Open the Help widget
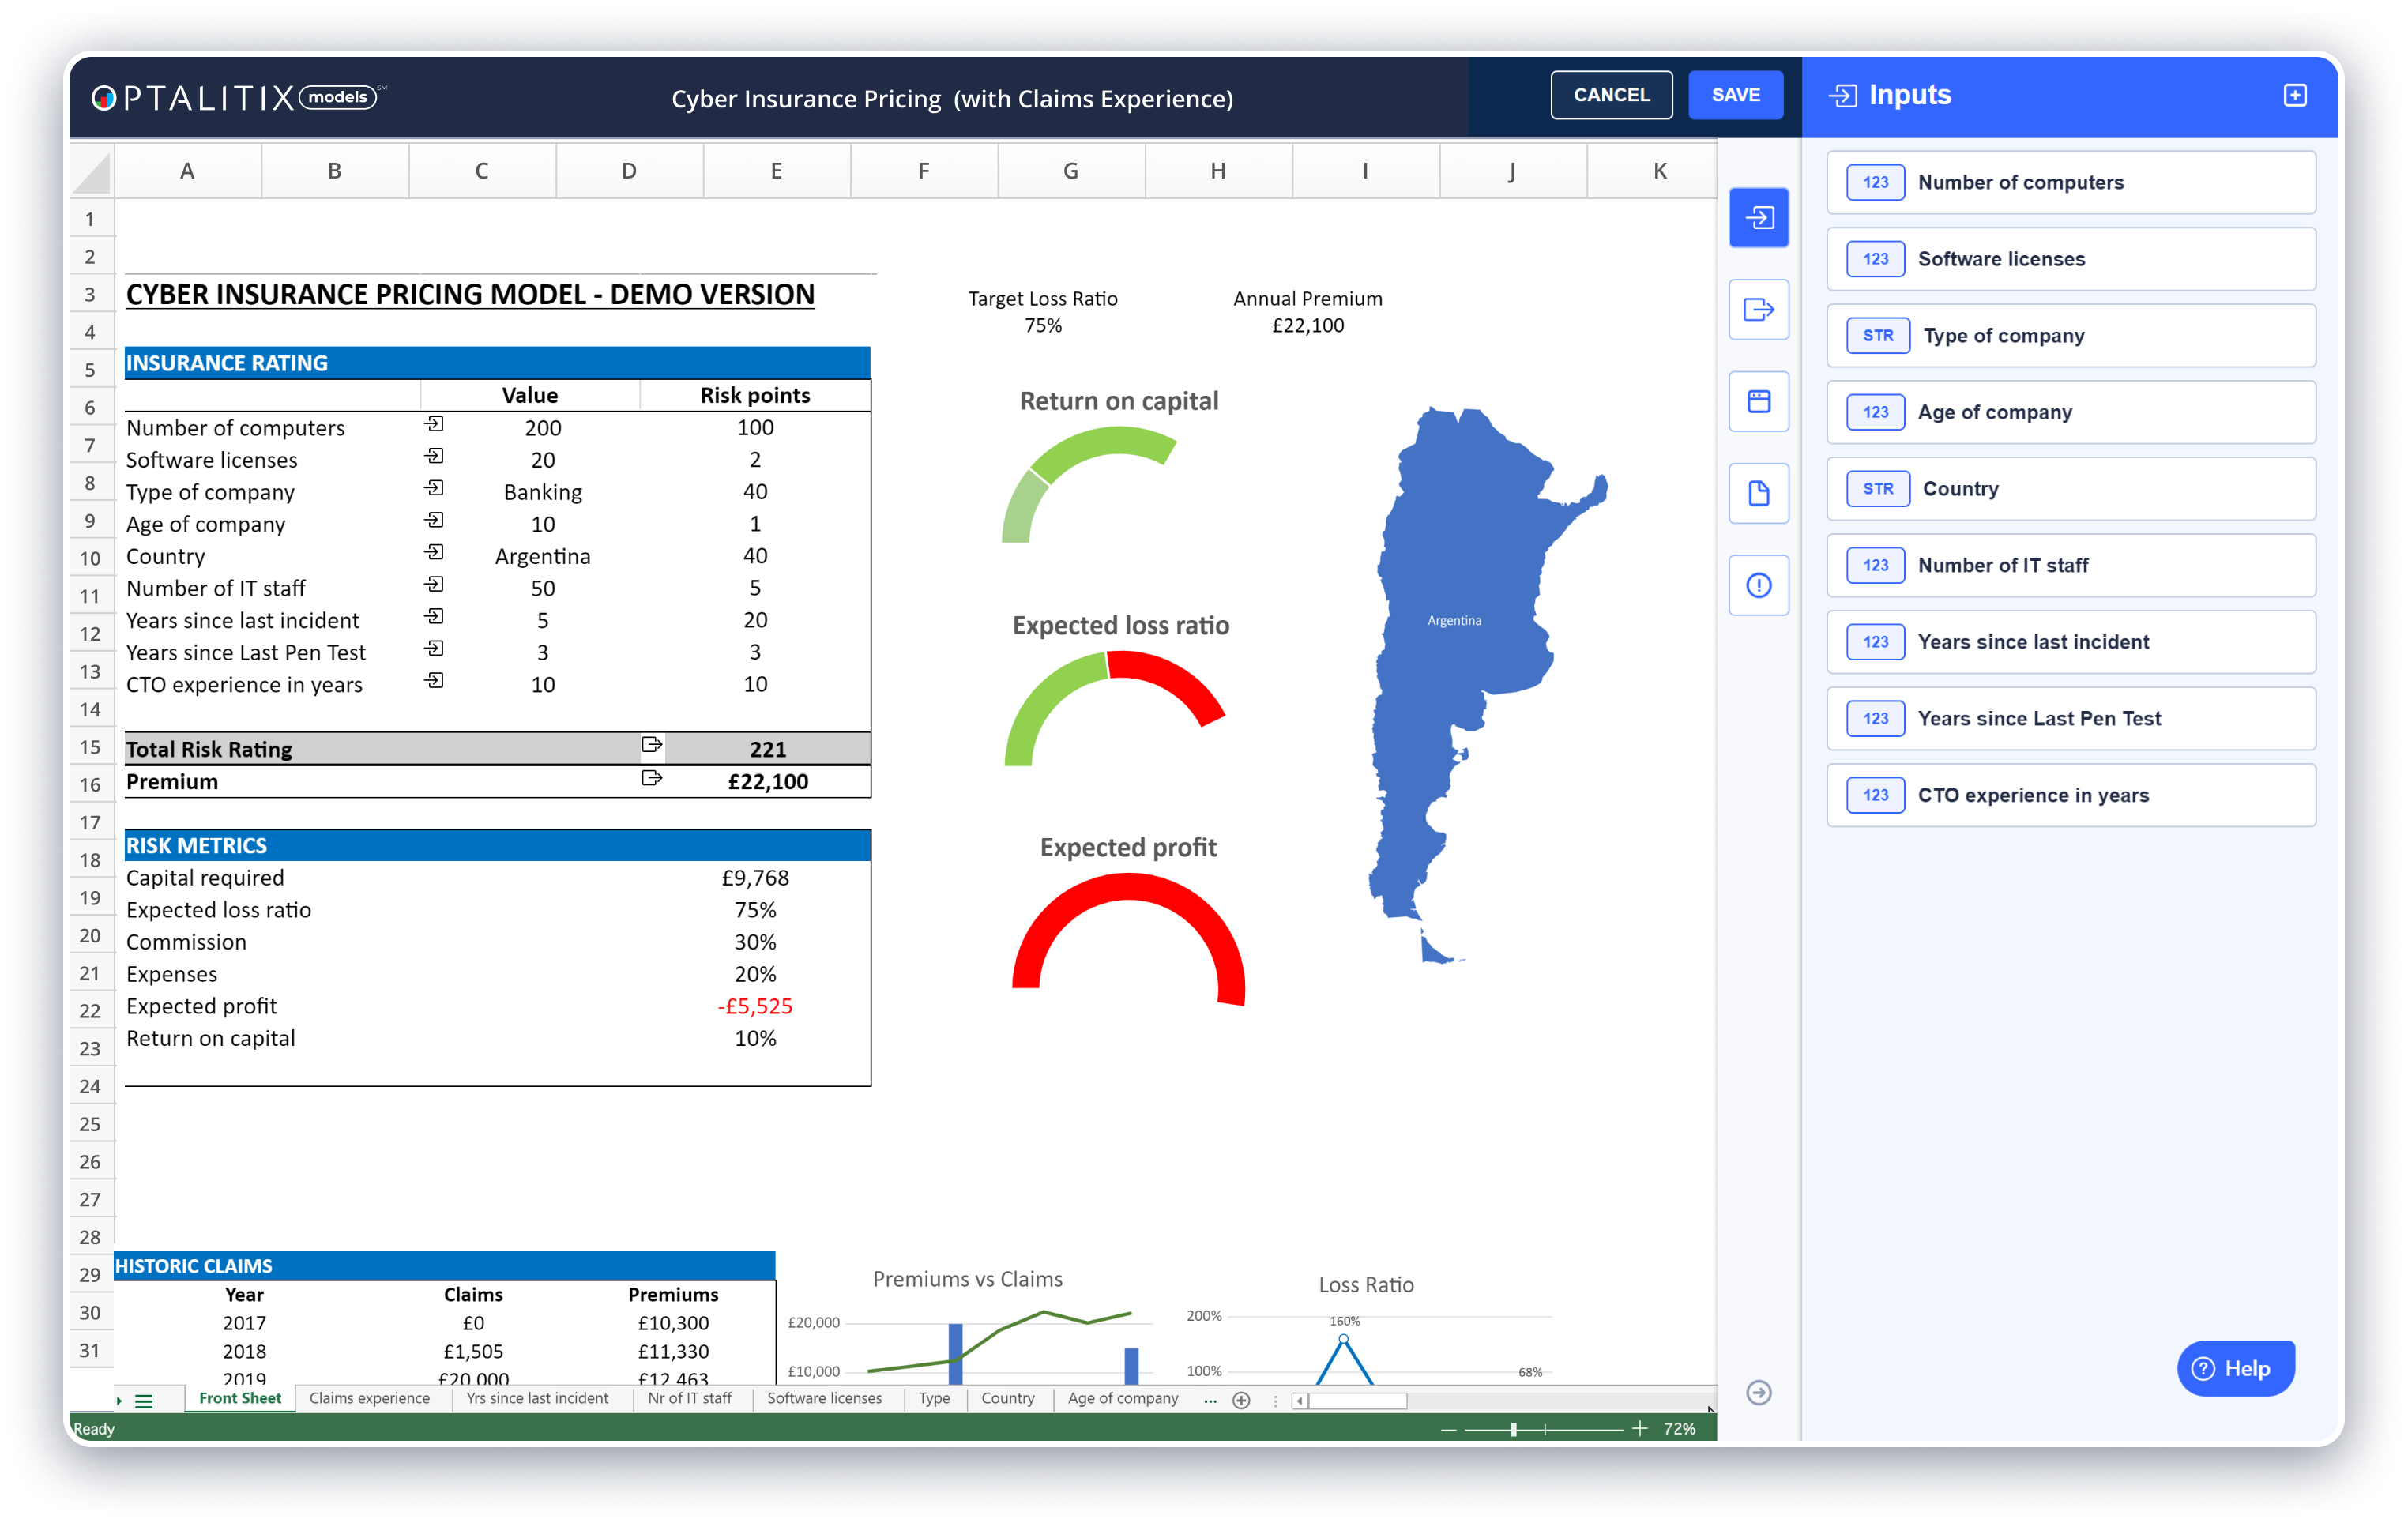The width and height of the screenshot is (2408, 1523). pyautogui.click(x=2236, y=1367)
